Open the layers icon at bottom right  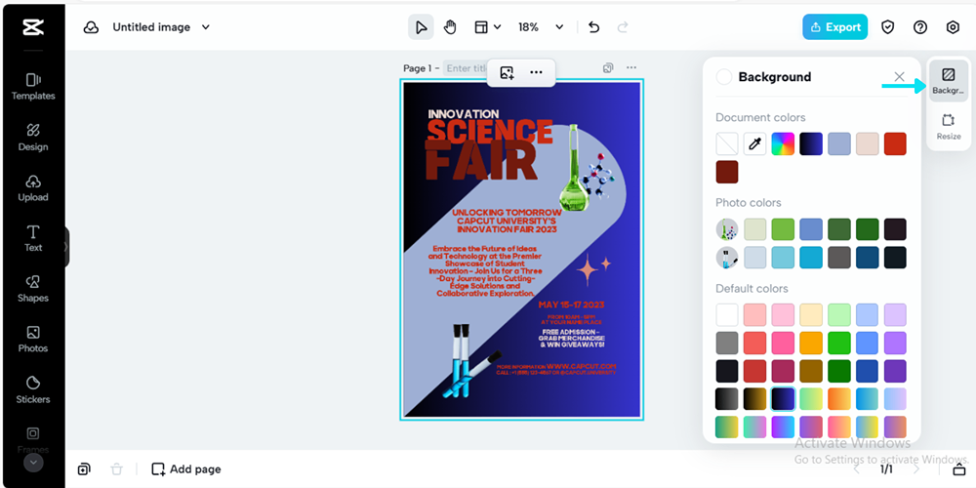click(x=959, y=468)
